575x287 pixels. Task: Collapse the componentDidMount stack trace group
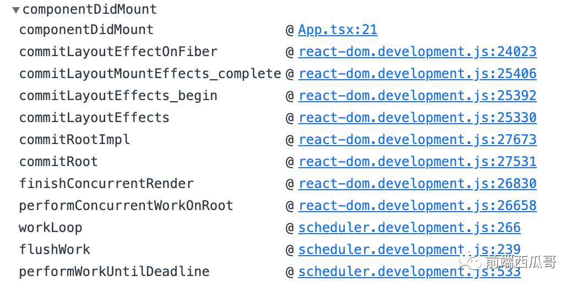tap(15, 10)
